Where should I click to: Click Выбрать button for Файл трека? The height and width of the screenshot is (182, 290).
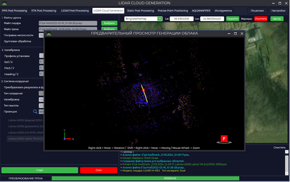pyautogui.click(x=109, y=29)
